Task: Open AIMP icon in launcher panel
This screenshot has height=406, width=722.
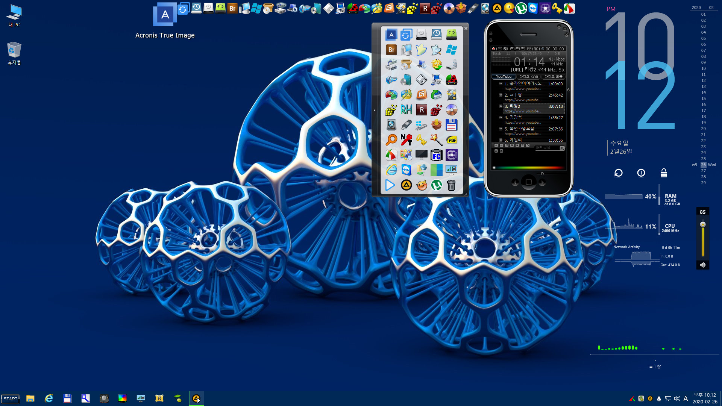Action: click(406, 185)
